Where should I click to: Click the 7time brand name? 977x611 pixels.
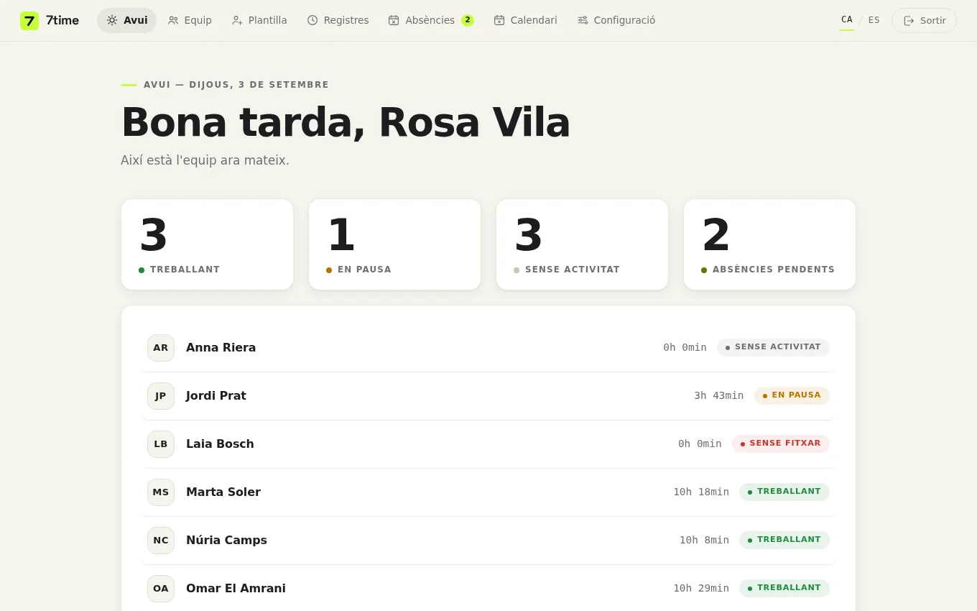pyautogui.click(x=62, y=21)
